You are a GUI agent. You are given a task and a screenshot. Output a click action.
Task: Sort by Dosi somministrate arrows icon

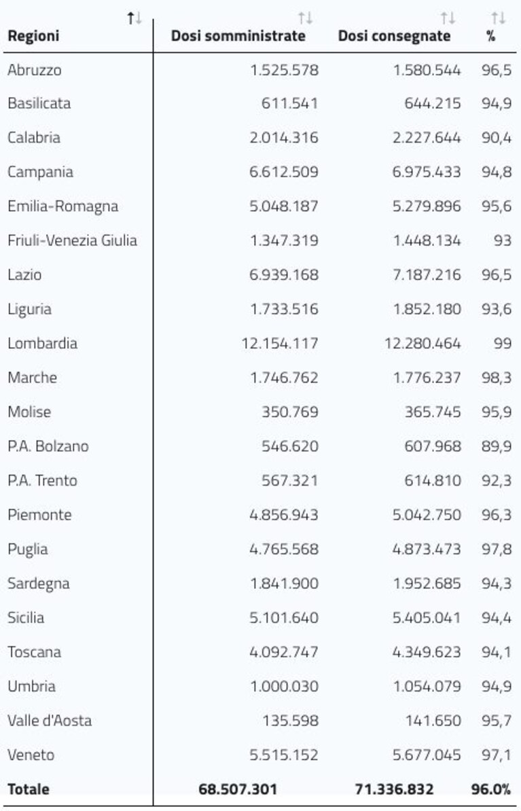(x=305, y=18)
